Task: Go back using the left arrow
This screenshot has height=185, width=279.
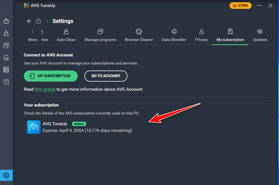Action: click(29, 21)
